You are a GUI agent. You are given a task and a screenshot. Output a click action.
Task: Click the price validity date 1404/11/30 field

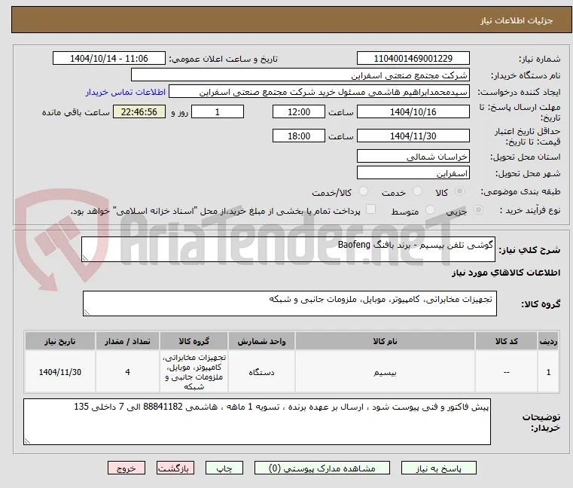(x=413, y=136)
